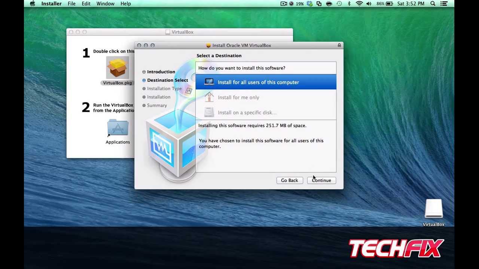Select Install for all users of this computer
The width and height of the screenshot is (479, 269).
tap(266, 82)
